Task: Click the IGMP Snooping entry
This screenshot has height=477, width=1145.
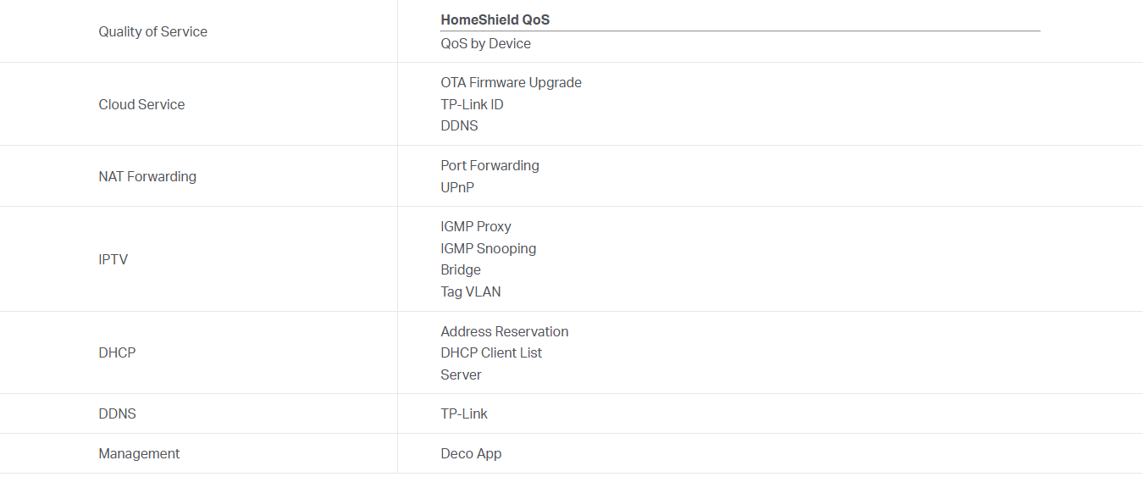Action: point(488,248)
